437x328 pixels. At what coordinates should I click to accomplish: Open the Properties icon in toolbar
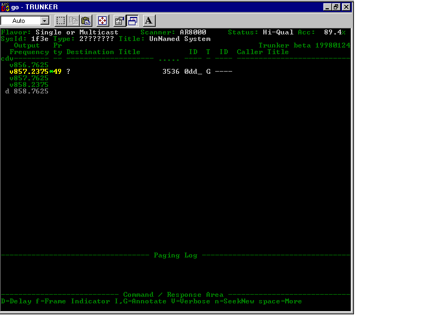click(x=119, y=21)
